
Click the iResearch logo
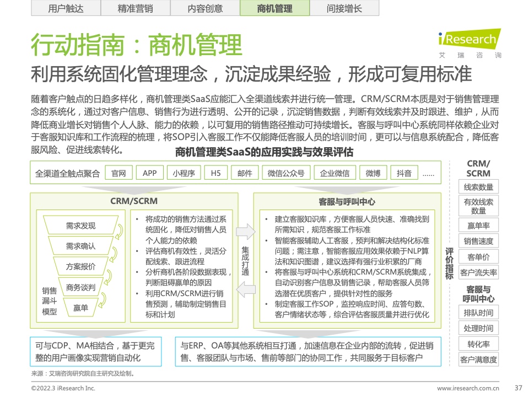tap(469, 43)
